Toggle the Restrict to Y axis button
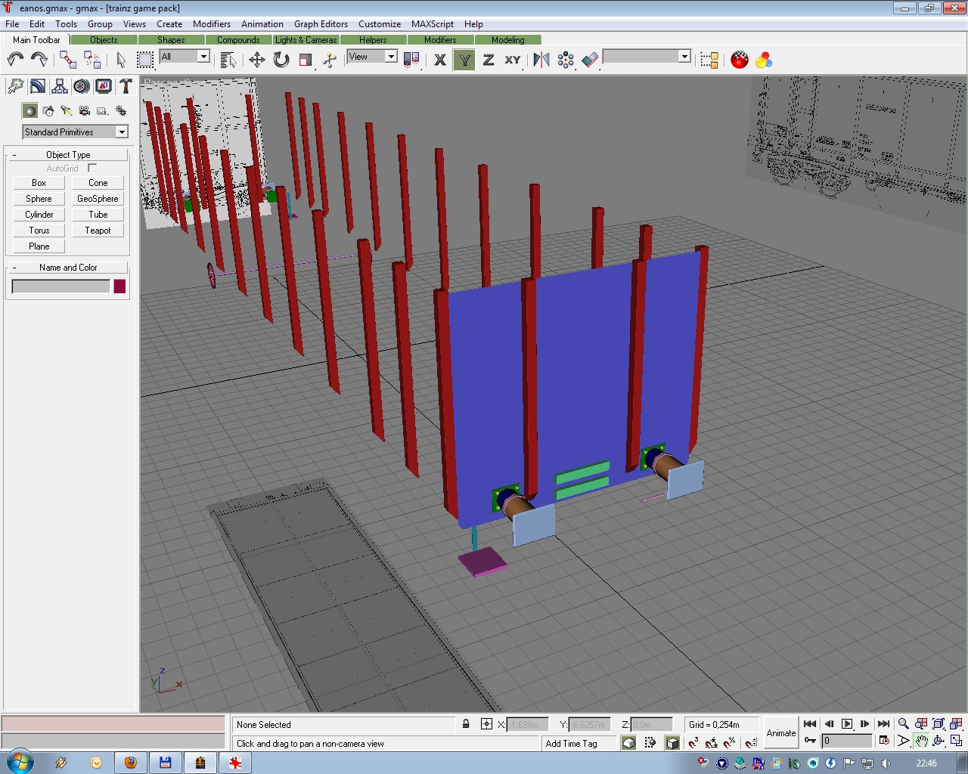 point(464,60)
